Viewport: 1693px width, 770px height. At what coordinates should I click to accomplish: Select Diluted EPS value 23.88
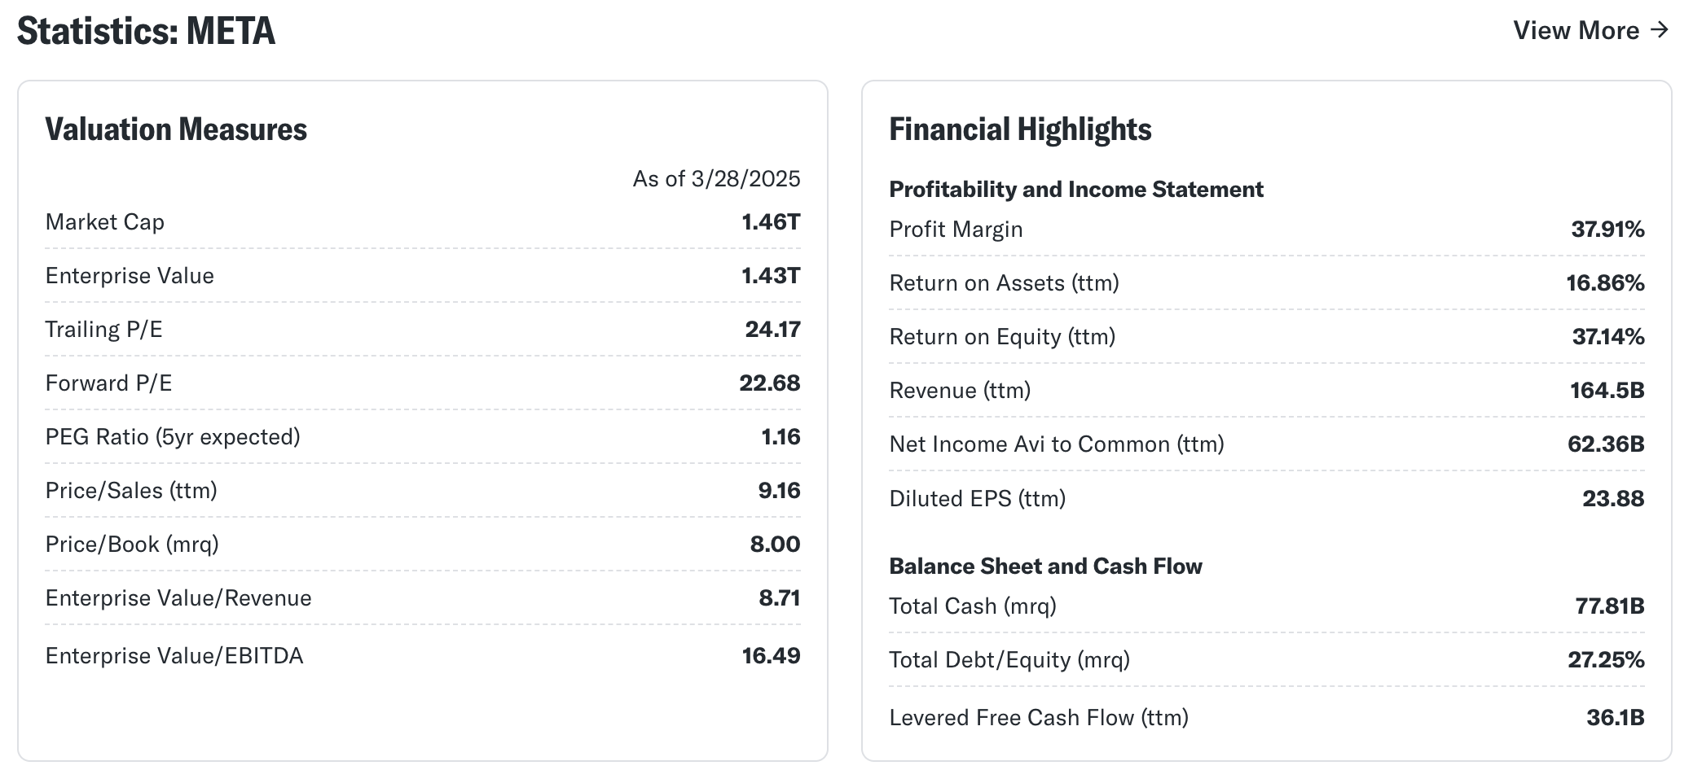[1613, 498]
